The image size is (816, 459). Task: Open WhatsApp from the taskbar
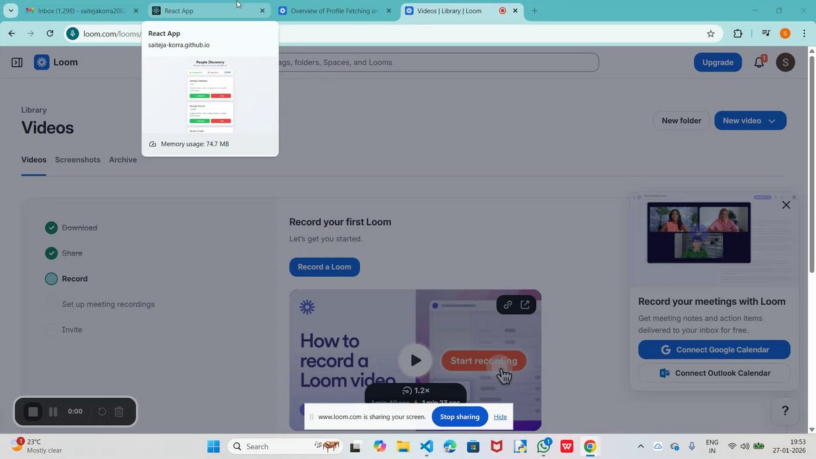544,446
